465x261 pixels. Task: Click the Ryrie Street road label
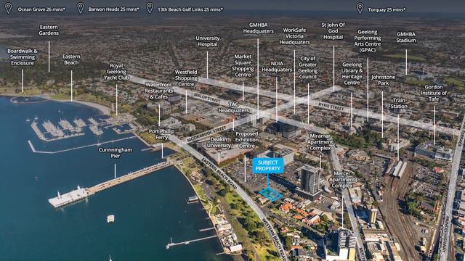pos(331,107)
